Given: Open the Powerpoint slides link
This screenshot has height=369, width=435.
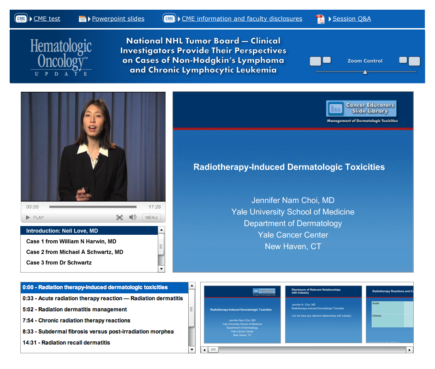Looking at the screenshot, I should click(x=118, y=18).
